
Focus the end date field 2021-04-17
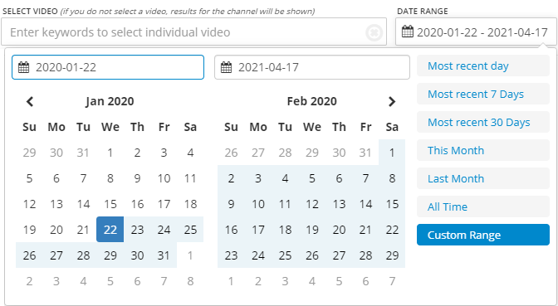pyautogui.click(x=311, y=67)
